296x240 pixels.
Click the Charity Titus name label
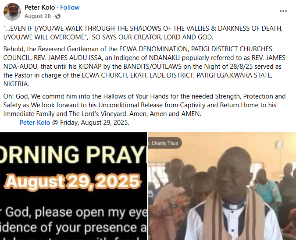[x=164, y=143]
